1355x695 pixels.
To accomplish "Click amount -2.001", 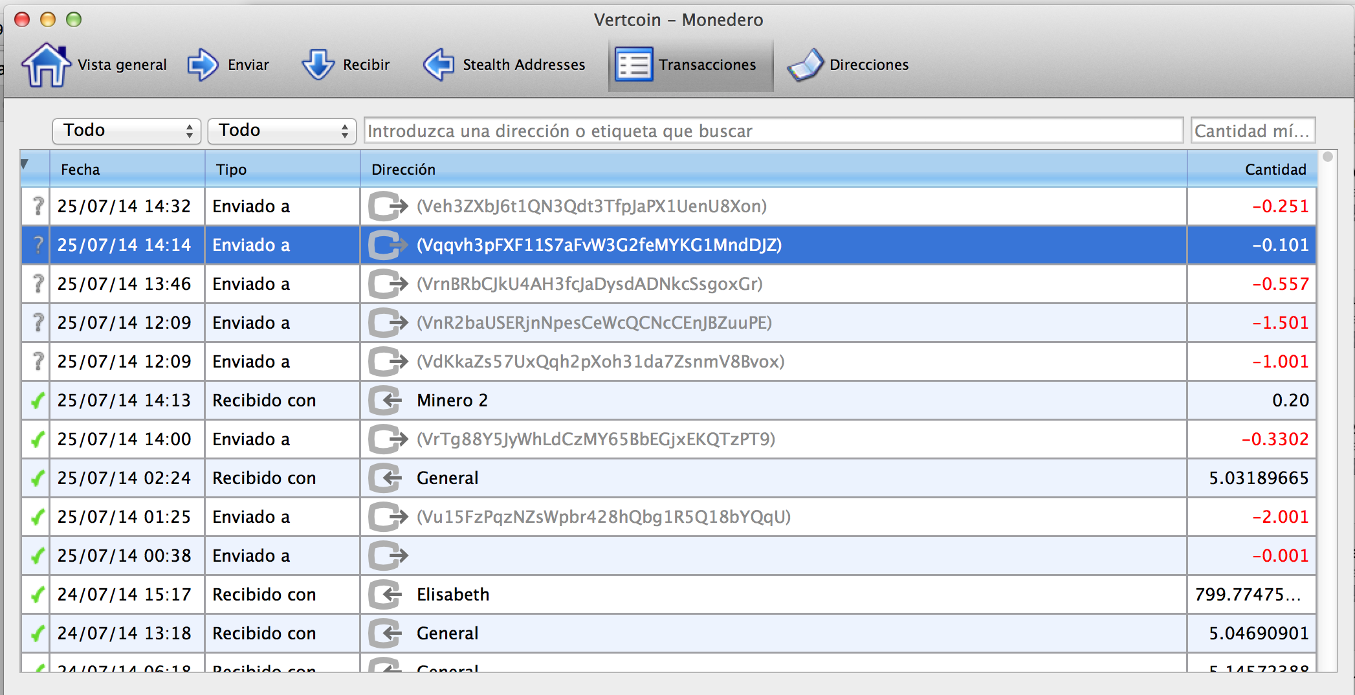I will click(x=1281, y=517).
